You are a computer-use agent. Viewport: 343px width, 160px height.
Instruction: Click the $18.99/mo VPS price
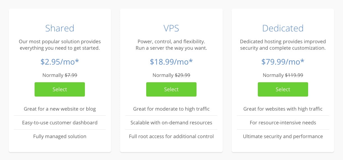click(x=171, y=62)
